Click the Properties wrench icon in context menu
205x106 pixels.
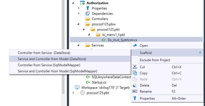tap(135, 98)
